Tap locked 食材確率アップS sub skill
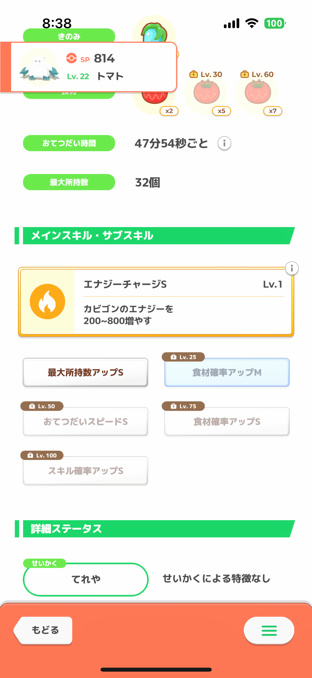312x678 pixels. tap(227, 421)
